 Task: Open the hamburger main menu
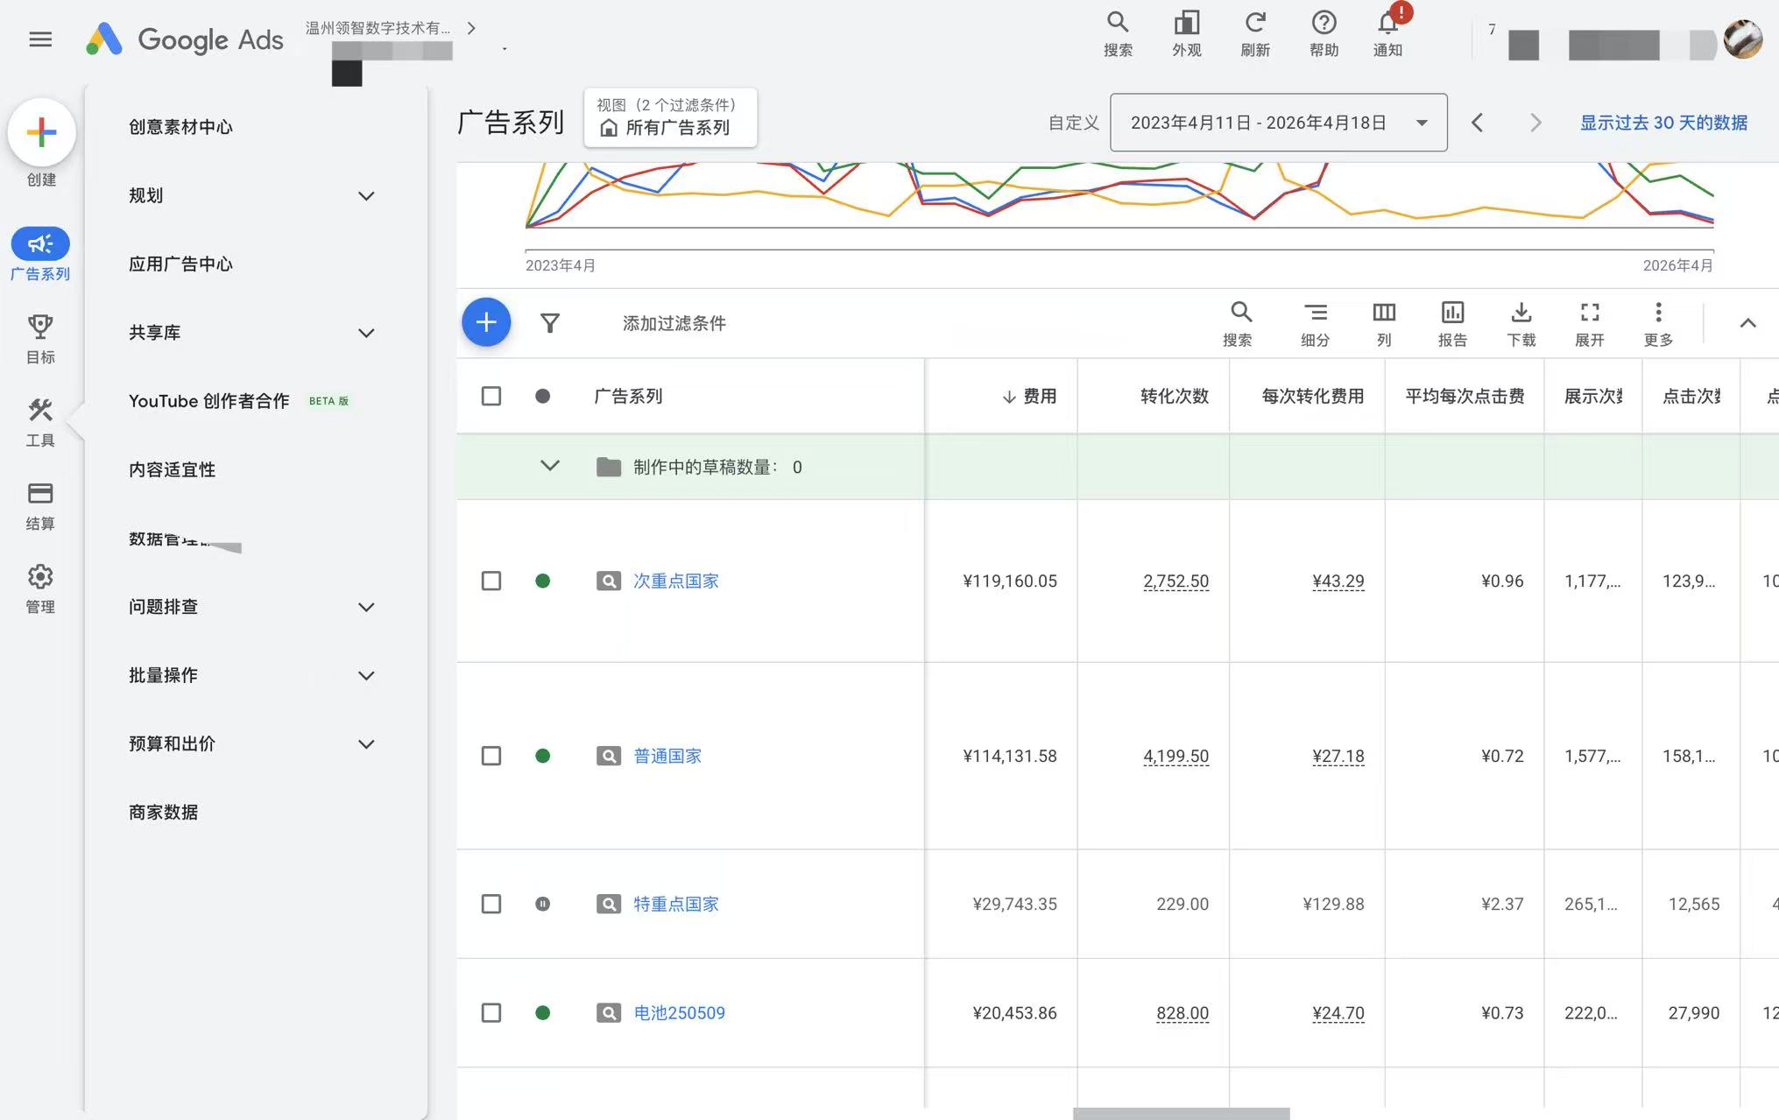[40, 39]
